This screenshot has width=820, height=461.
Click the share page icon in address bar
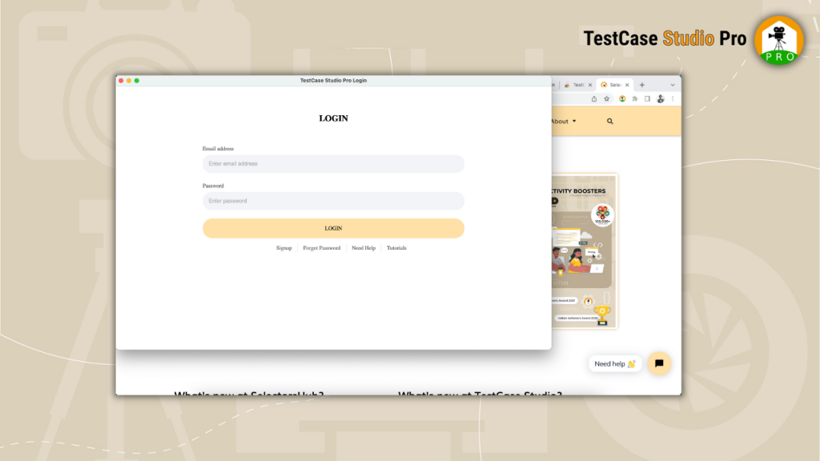594,98
